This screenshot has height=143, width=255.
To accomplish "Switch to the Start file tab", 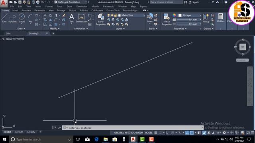I will click(8, 33).
